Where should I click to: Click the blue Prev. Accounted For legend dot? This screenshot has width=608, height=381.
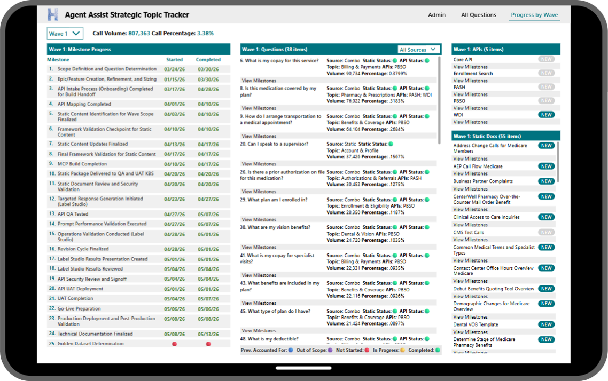coord(291,350)
